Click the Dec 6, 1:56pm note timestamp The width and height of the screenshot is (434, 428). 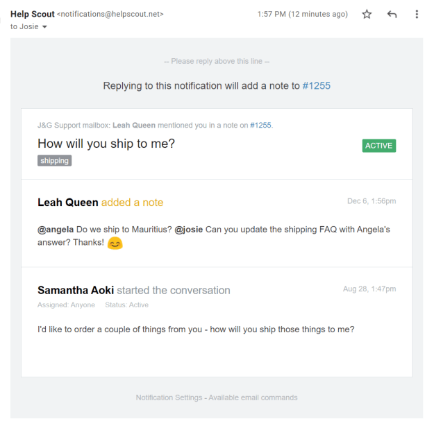(x=372, y=201)
